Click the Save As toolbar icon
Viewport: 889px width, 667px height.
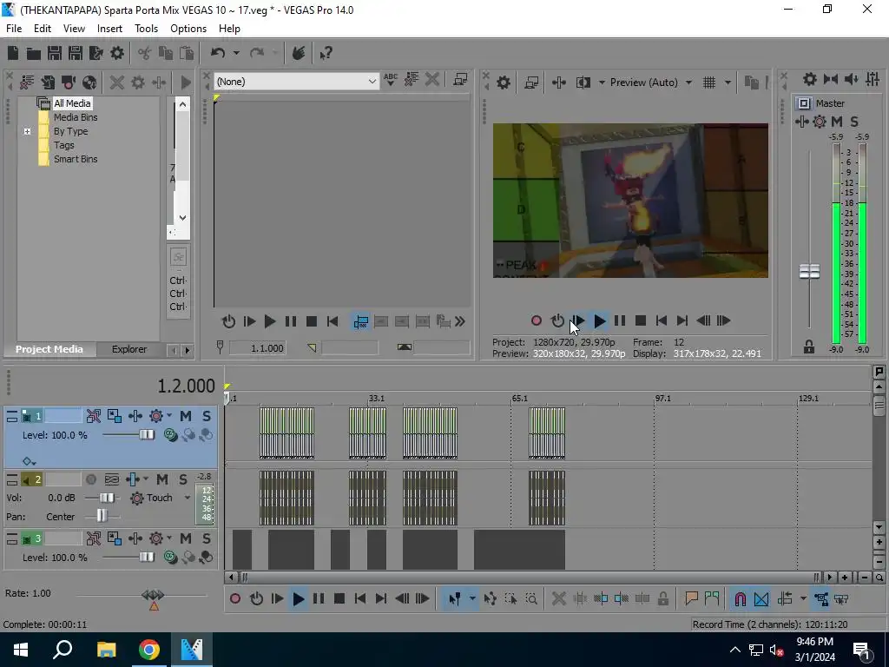[76, 53]
